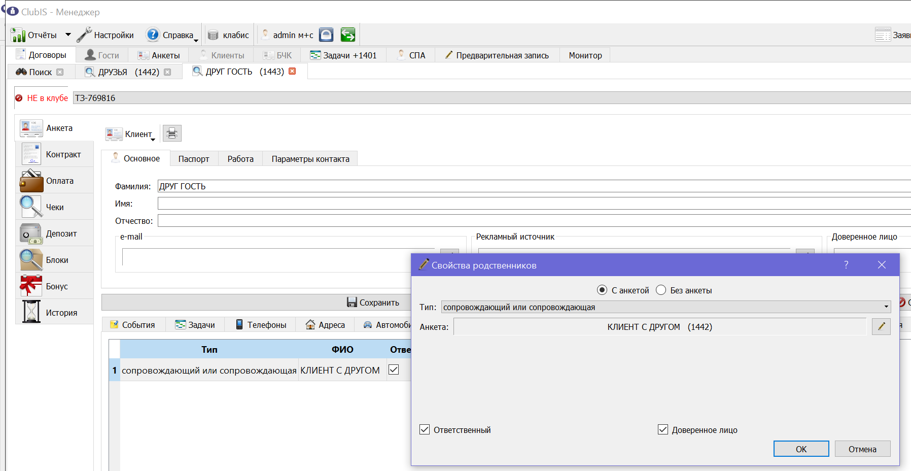Image resolution: width=911 pixels, height=471 pixels.
Task: Close the ДРУГ ГОСТЬ (1443) tab
Action: coord(292,71)
